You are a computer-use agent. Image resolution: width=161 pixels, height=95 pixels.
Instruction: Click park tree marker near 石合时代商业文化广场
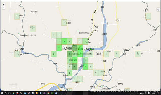[x=19, y=33]
